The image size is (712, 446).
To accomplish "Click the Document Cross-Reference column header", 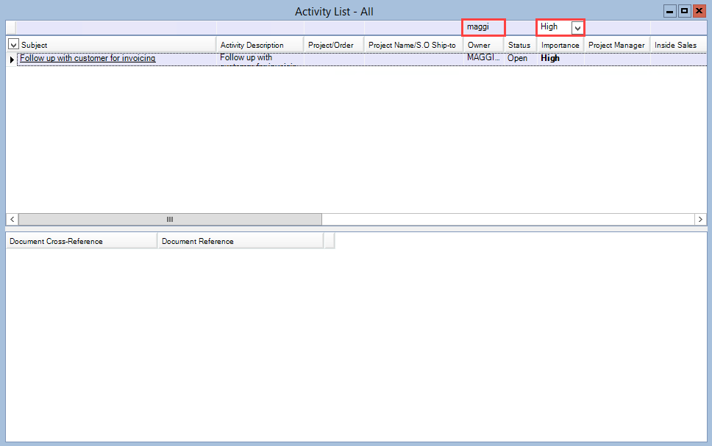I will click(x=81, y=241).
